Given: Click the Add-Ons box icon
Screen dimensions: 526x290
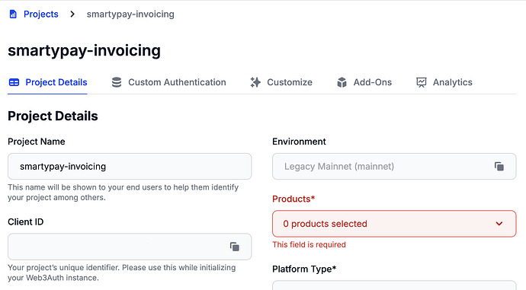Looking at the screenshot, I should click(342, 82).
